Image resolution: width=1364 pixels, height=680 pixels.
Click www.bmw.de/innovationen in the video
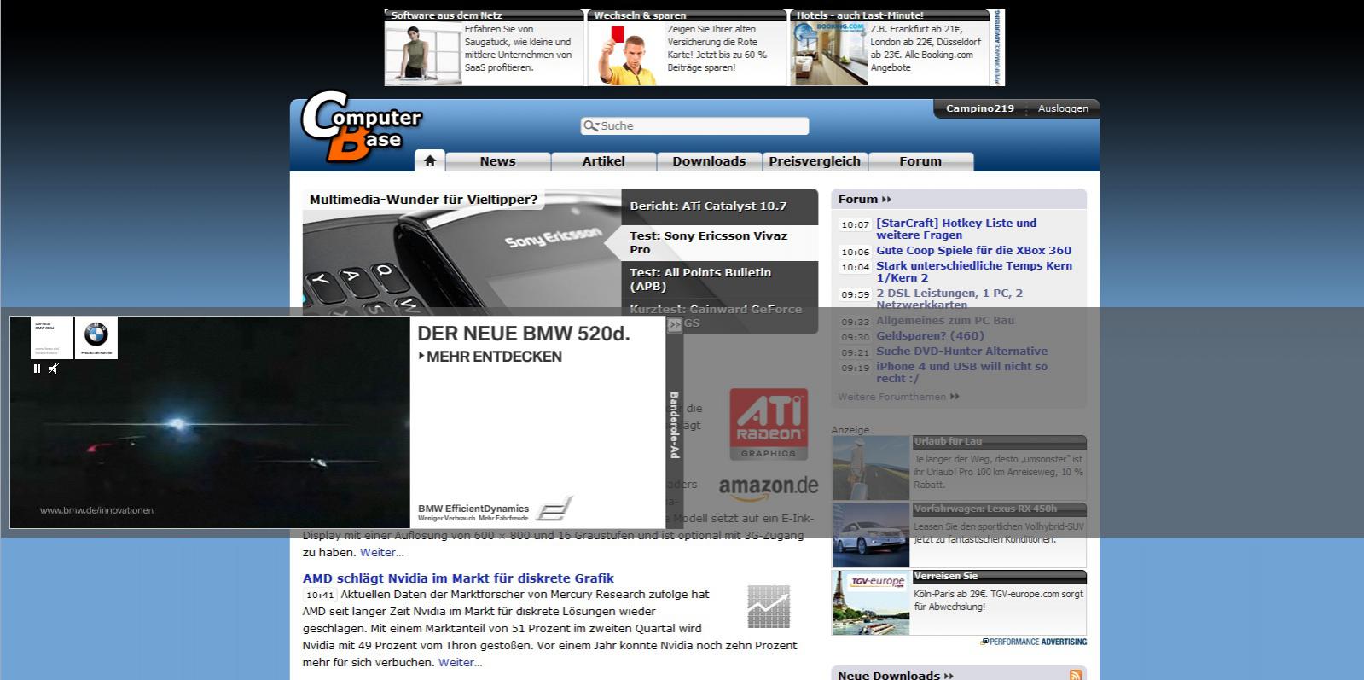(x=96, y=510)
